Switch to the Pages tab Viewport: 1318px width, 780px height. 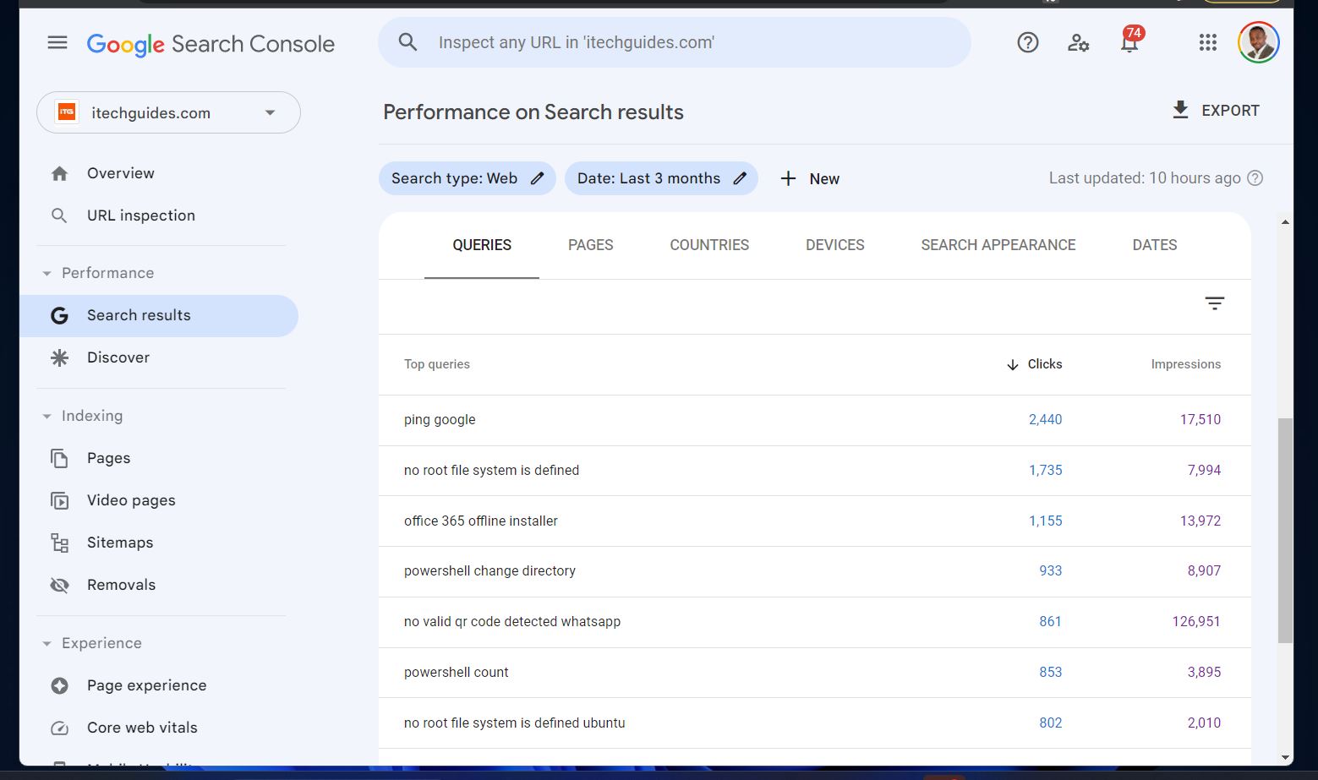[590, 245]
